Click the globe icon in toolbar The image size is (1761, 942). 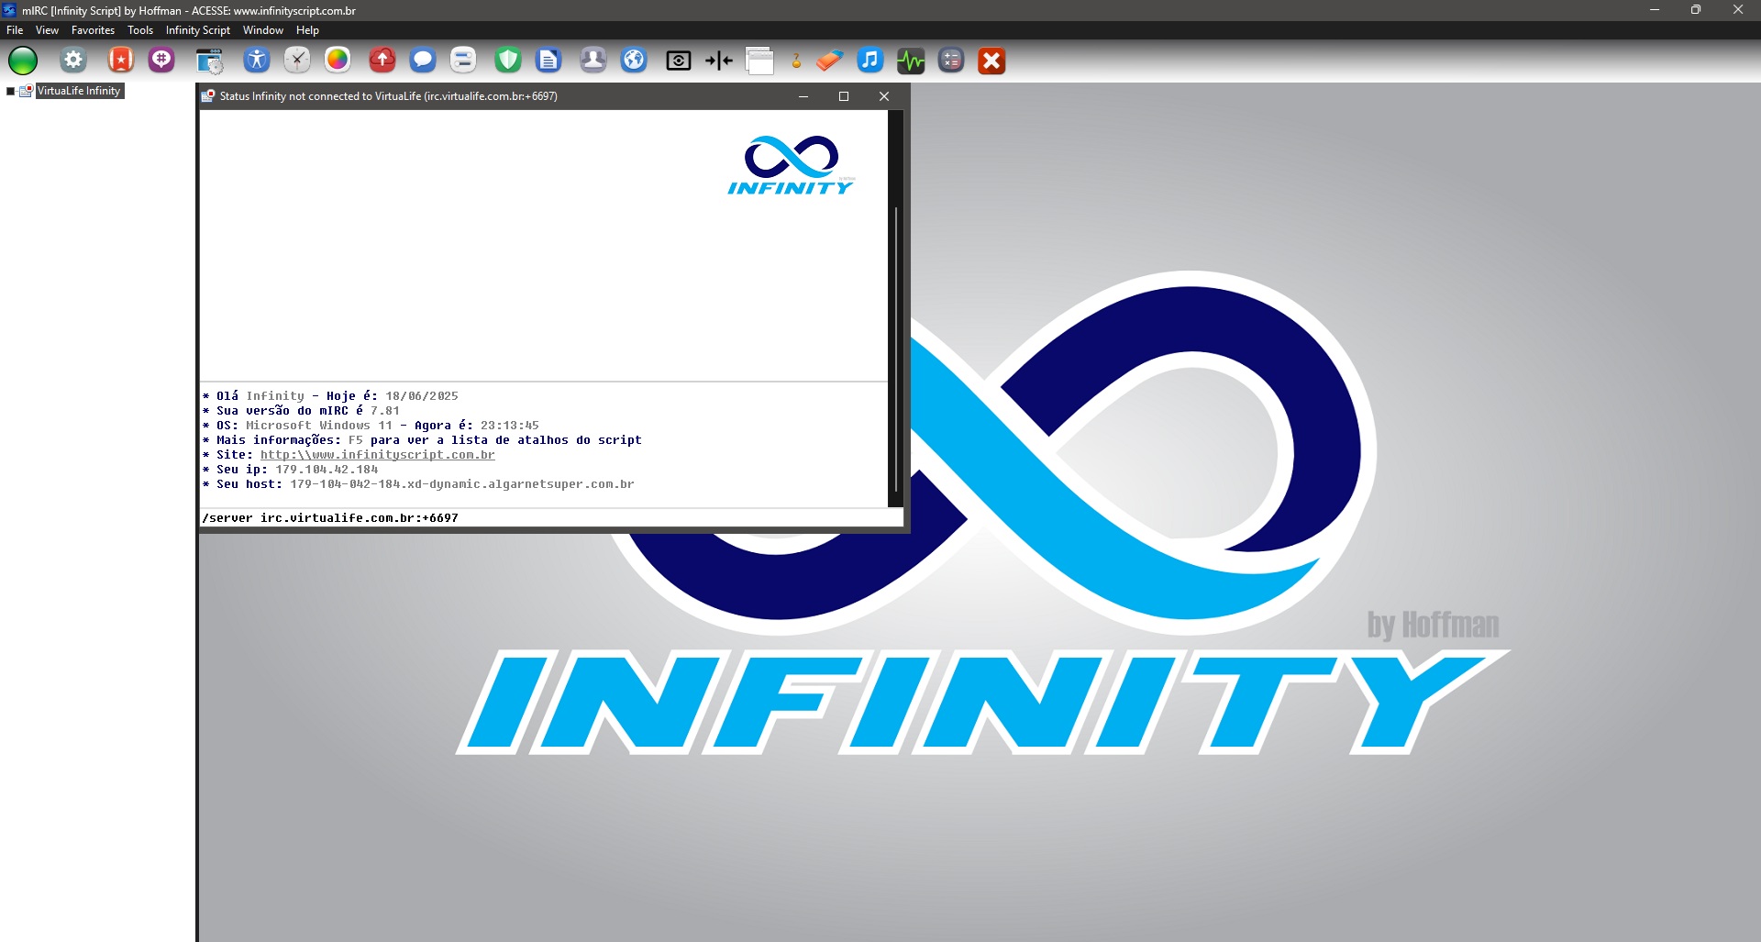pyautogui.click(x=634, y=61)
